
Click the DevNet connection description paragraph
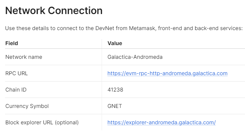(x=124, y=28)
